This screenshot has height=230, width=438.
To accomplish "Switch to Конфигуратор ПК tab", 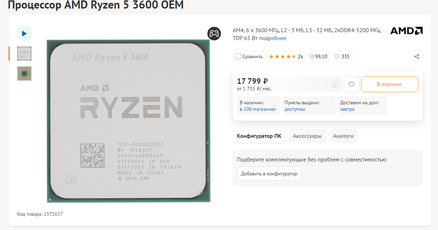I will click(x=259, y=136).
